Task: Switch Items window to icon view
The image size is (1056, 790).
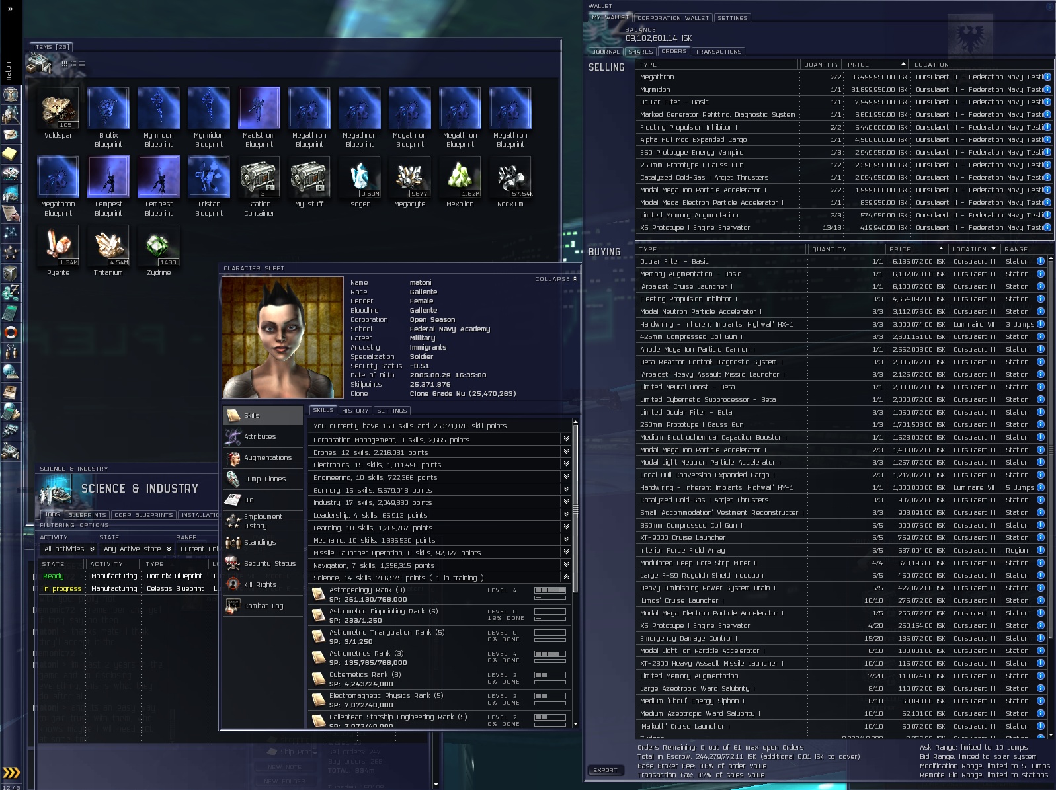Action: [x=65, y=65]
